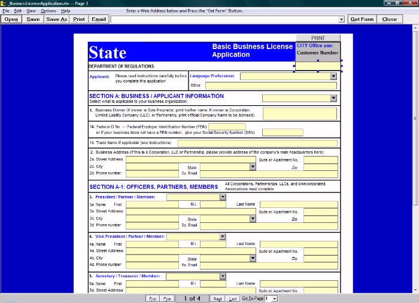Click the 3d Phone number field
Image resolution: width=419 pixels, height=303 pixels.
(152, 226)
